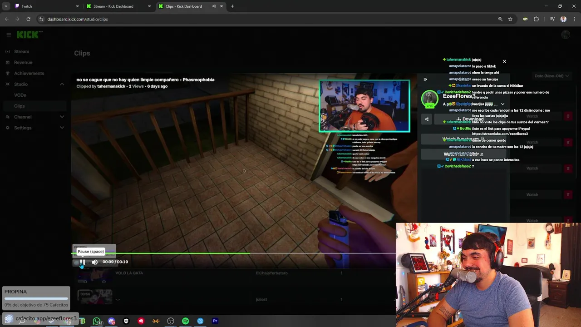Open Discord from the taskbar

point(111,321)
